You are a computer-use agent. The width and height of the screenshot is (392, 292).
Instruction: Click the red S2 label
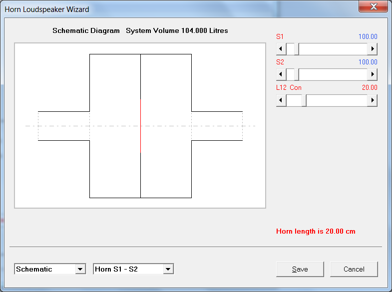point(280,62)
